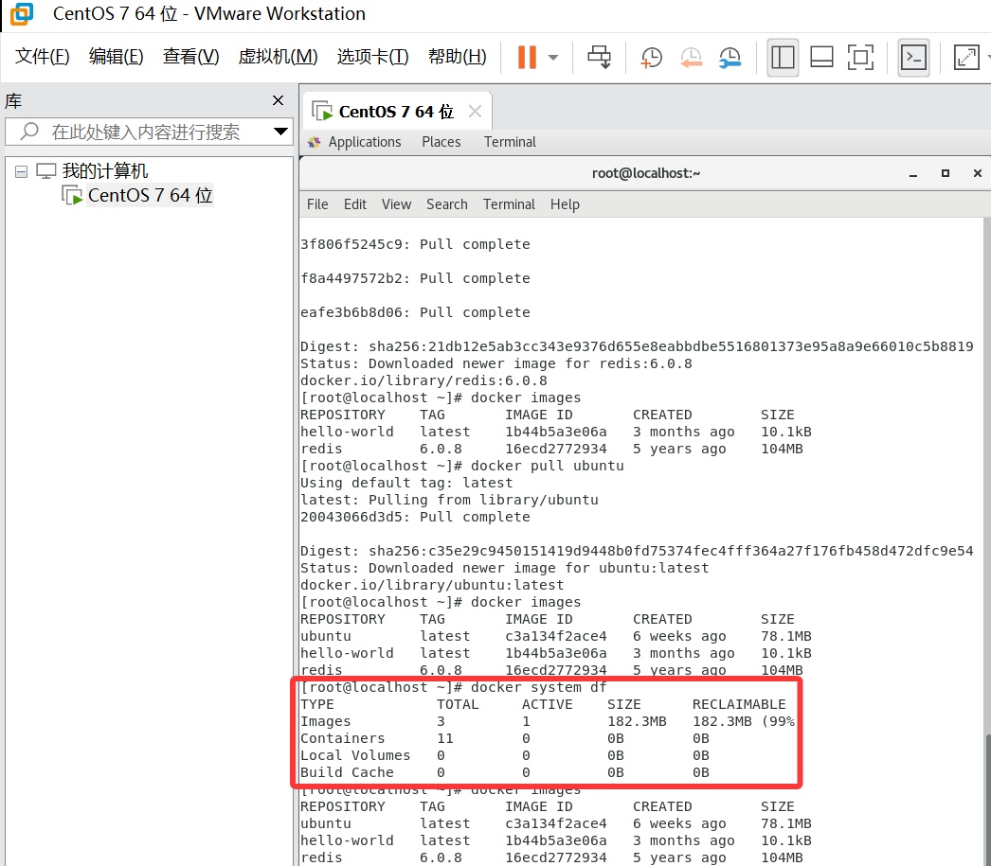Send Ctrl+Alt+Del to the guest OS
This screenshot has width=991, height=866.
[x=598, y=58]
